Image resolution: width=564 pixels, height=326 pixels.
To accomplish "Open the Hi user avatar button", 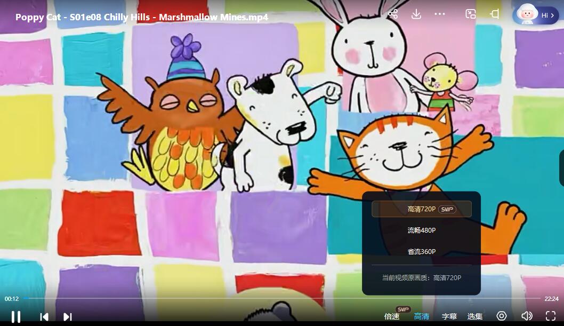I will [x=536, y=15].
